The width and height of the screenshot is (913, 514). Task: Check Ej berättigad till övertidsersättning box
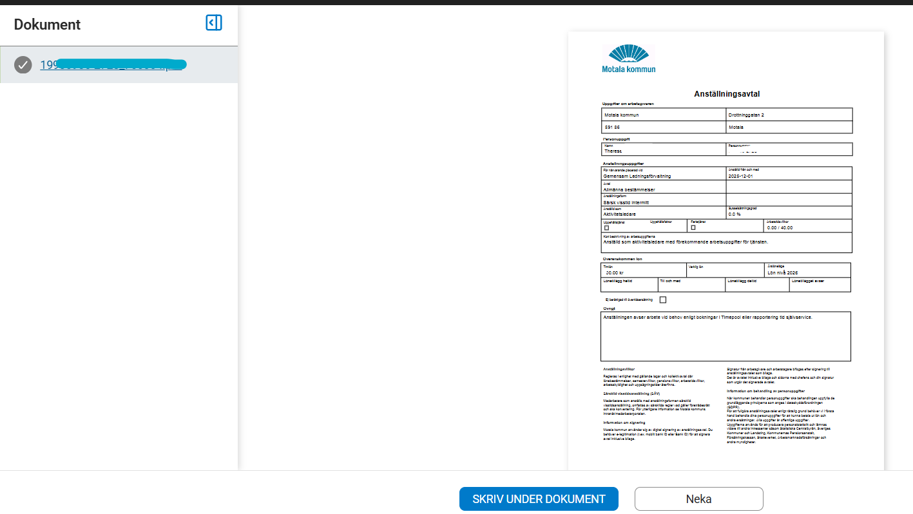(663, 300)
